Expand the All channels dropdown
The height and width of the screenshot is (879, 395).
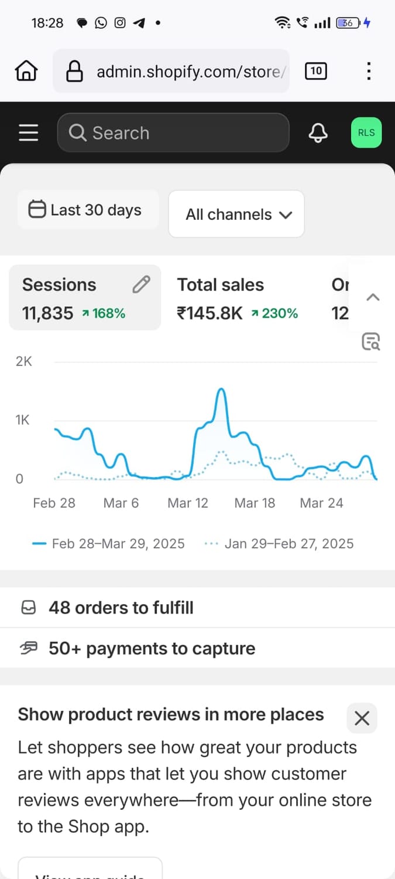[x=236, y=214]
